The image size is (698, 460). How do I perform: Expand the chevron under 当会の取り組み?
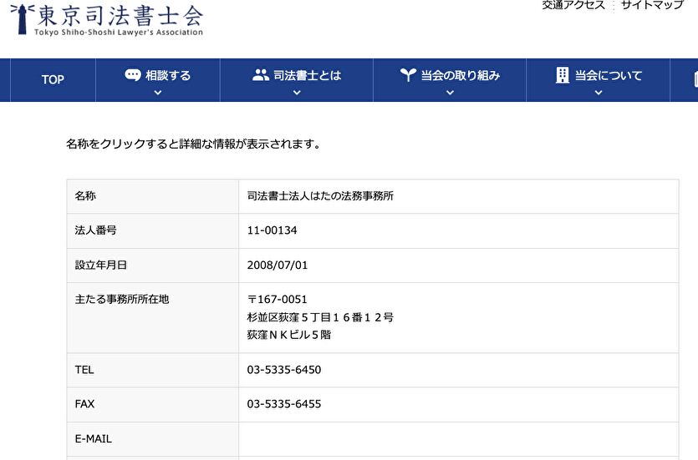point(450,93)
